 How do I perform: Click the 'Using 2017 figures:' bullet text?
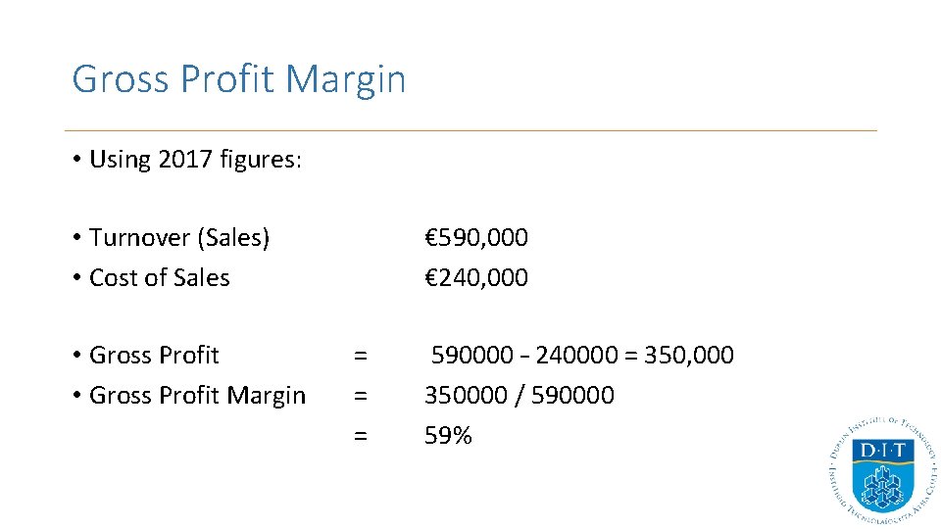pos(195,160)
